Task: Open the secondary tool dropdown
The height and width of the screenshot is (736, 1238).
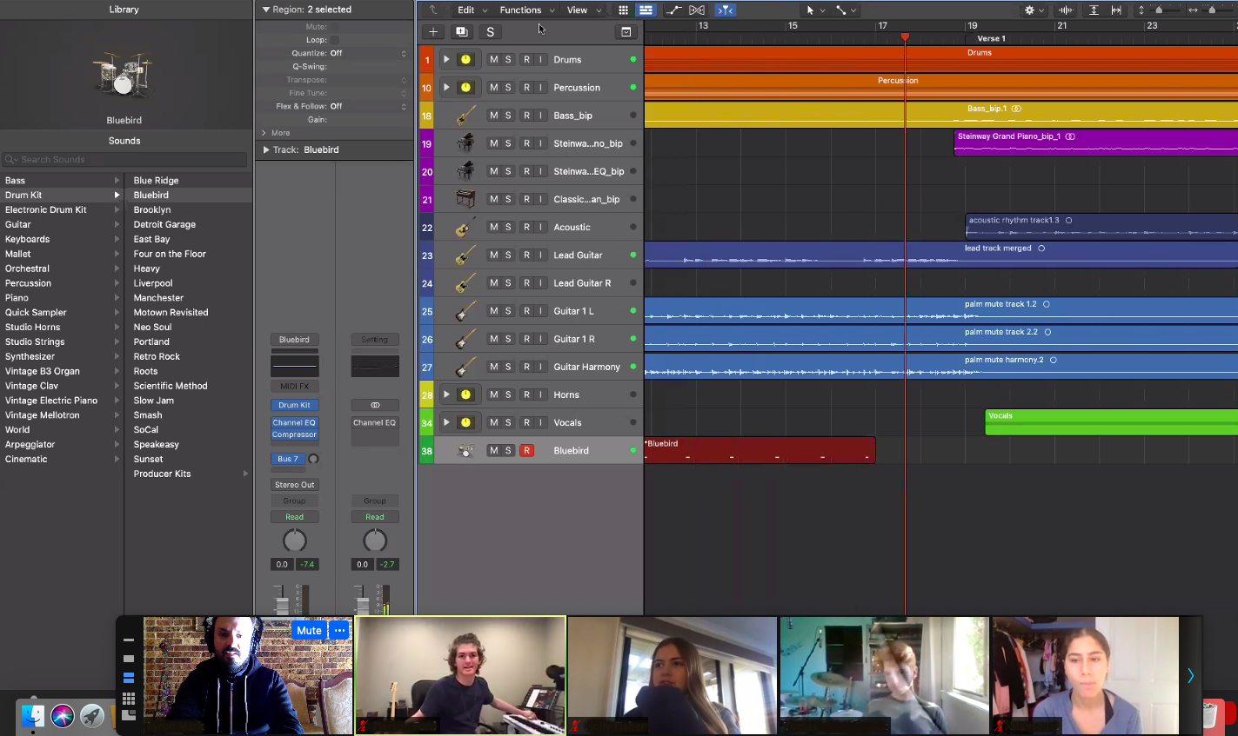Action: click(x=846, y=10)
